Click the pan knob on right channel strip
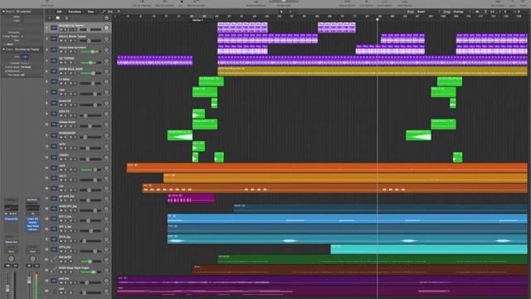The width and height of the screenshot is (531, 299). coord(32,258)
